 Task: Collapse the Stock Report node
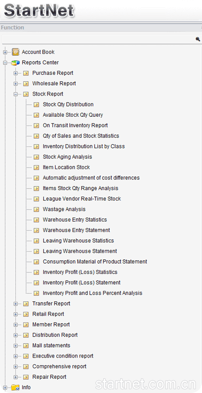click(15, 94)
